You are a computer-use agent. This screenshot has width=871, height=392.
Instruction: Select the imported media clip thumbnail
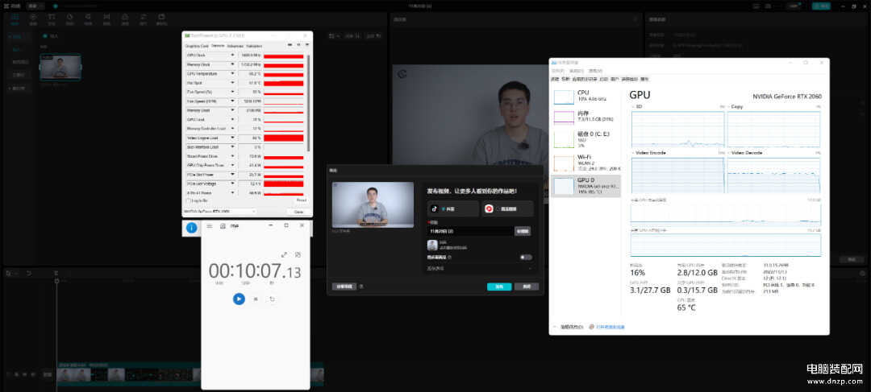click(60, 67)
